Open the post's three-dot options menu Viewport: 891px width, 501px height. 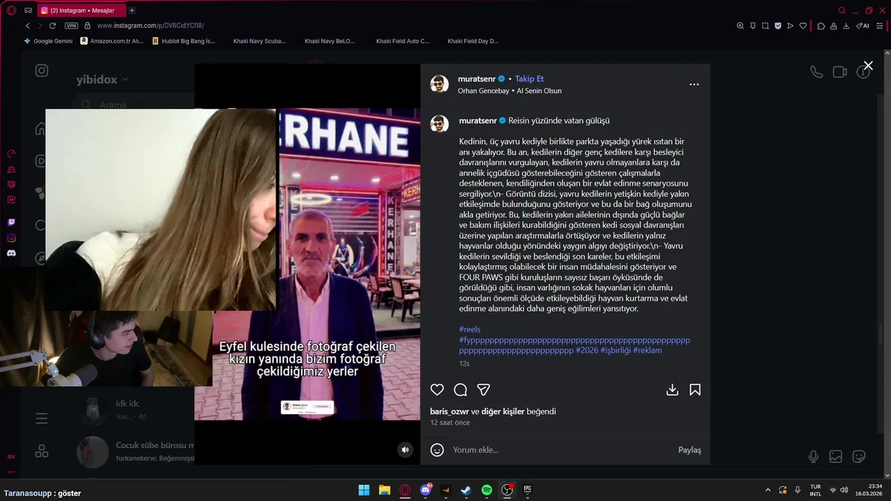[694, 84]
